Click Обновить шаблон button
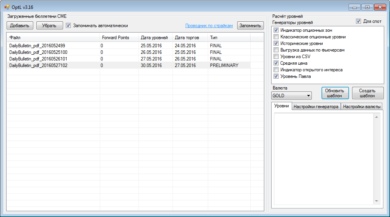This screenshot has height=217, width=390. click(335, 93)
